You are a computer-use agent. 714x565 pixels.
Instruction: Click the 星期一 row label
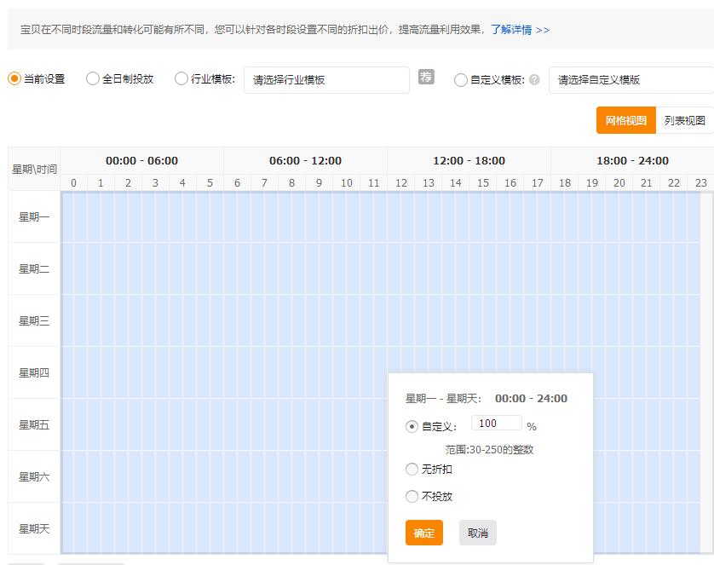tap(34, 217)
